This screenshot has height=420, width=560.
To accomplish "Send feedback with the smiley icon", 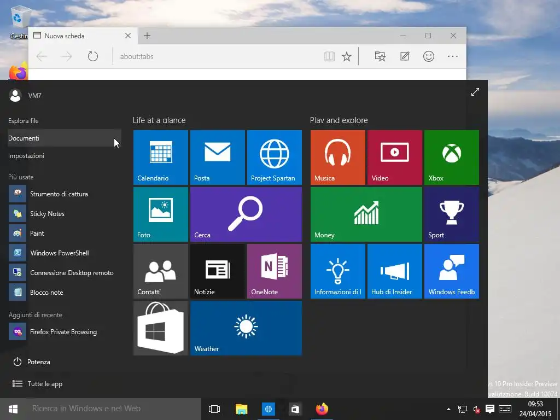I will coord(429,56).
